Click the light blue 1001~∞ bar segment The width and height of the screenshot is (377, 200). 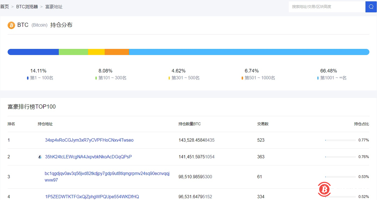coord(249,52)
